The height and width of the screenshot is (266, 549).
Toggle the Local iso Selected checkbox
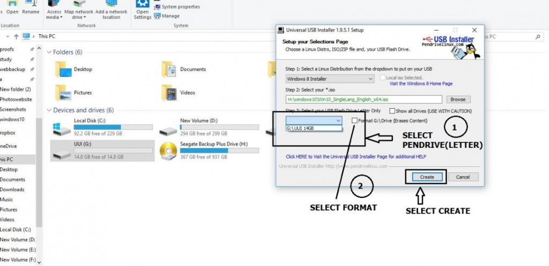[x=382, y=78]
